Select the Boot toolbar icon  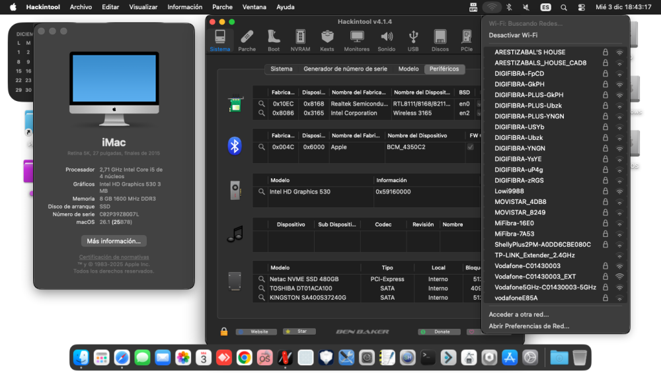[274, 40]
